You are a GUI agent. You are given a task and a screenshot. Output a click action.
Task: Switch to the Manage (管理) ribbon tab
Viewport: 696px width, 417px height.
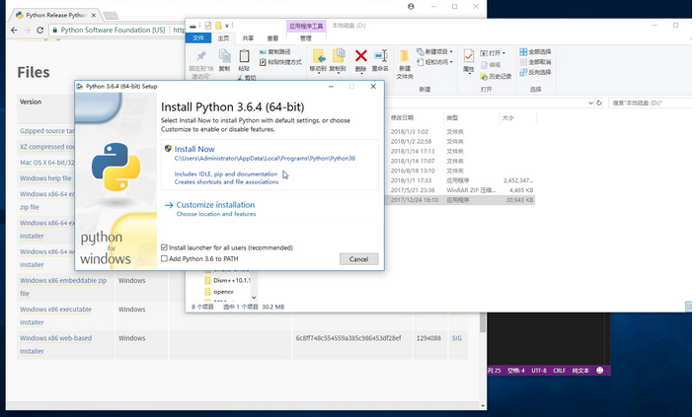(x=306, y=38)
